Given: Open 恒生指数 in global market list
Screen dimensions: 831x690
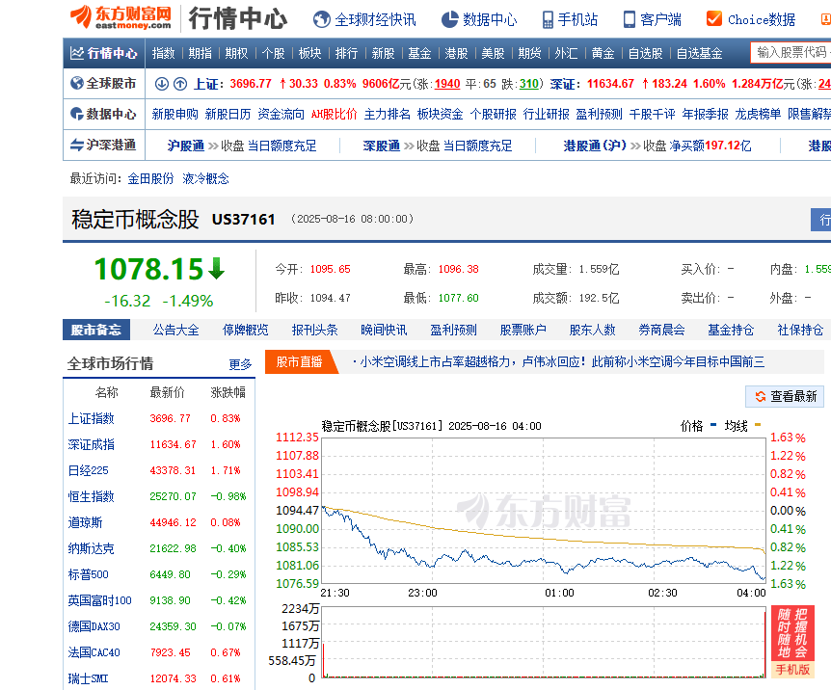Looking at the screenshot, I should [x=92, y=496].
